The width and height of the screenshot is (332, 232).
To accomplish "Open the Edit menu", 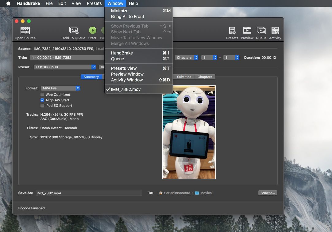I will point(62,3).
